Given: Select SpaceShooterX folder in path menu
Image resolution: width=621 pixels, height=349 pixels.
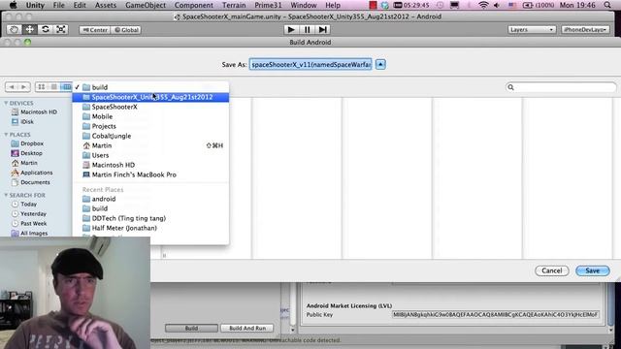Looking at the screenshot, I should [150, 107].
